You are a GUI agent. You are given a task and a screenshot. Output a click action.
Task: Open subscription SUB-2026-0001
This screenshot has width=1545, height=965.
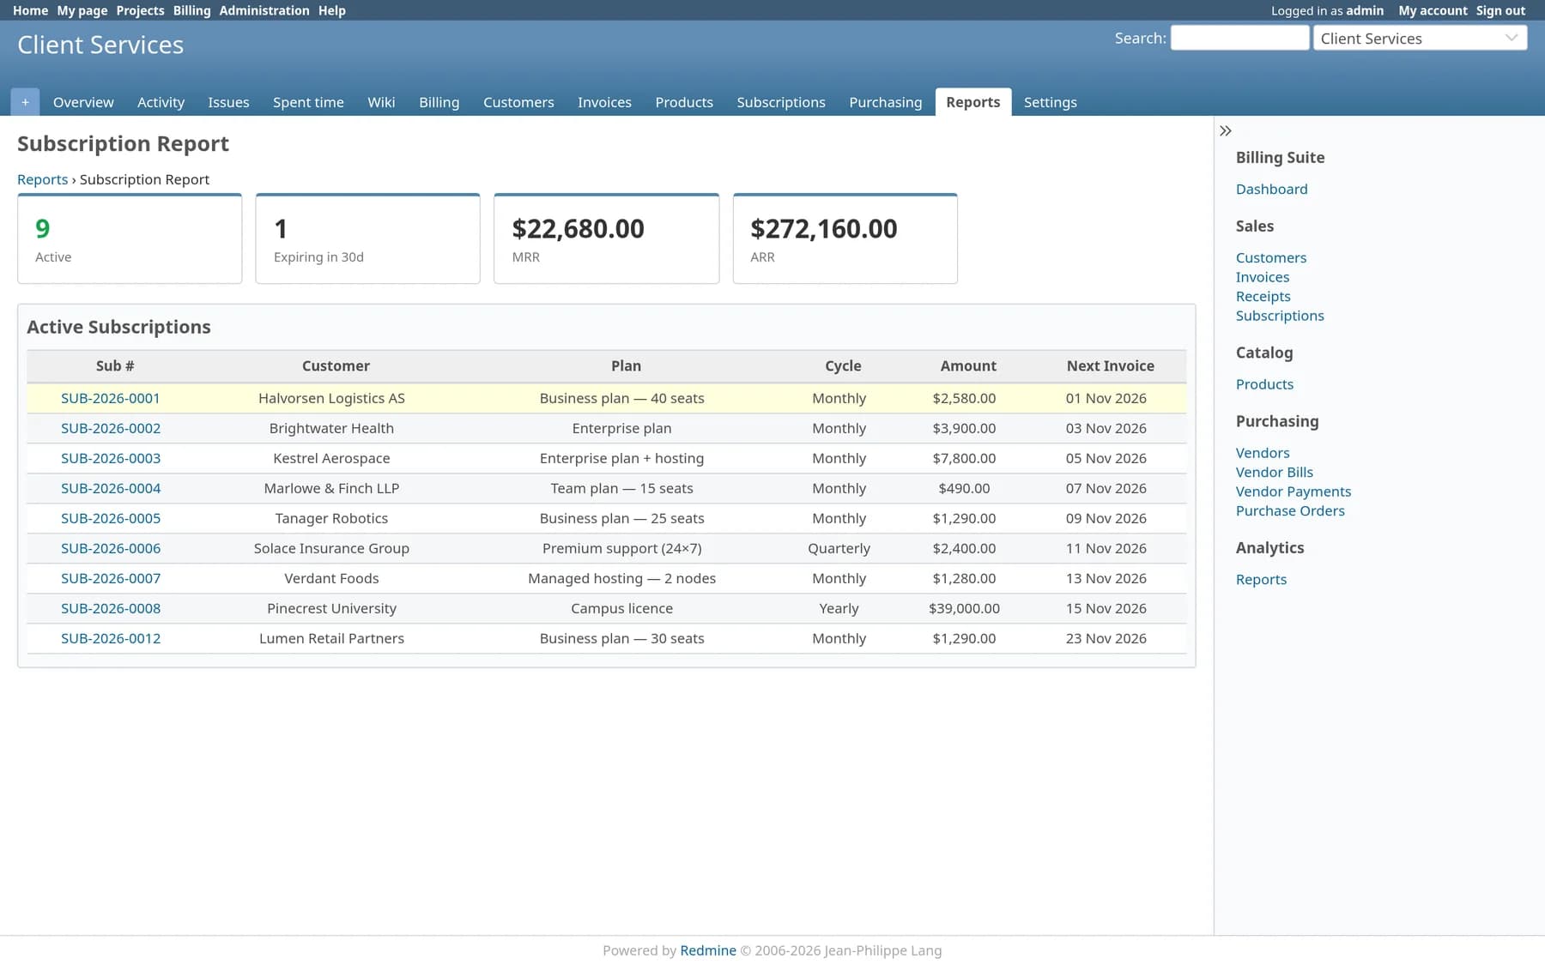pos(111,398)
